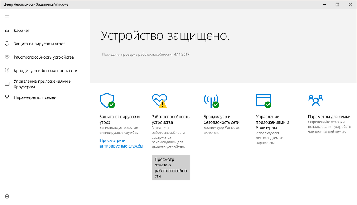Click heart icon beside Работоспособность устройства in sidebar

pos(7,57)
